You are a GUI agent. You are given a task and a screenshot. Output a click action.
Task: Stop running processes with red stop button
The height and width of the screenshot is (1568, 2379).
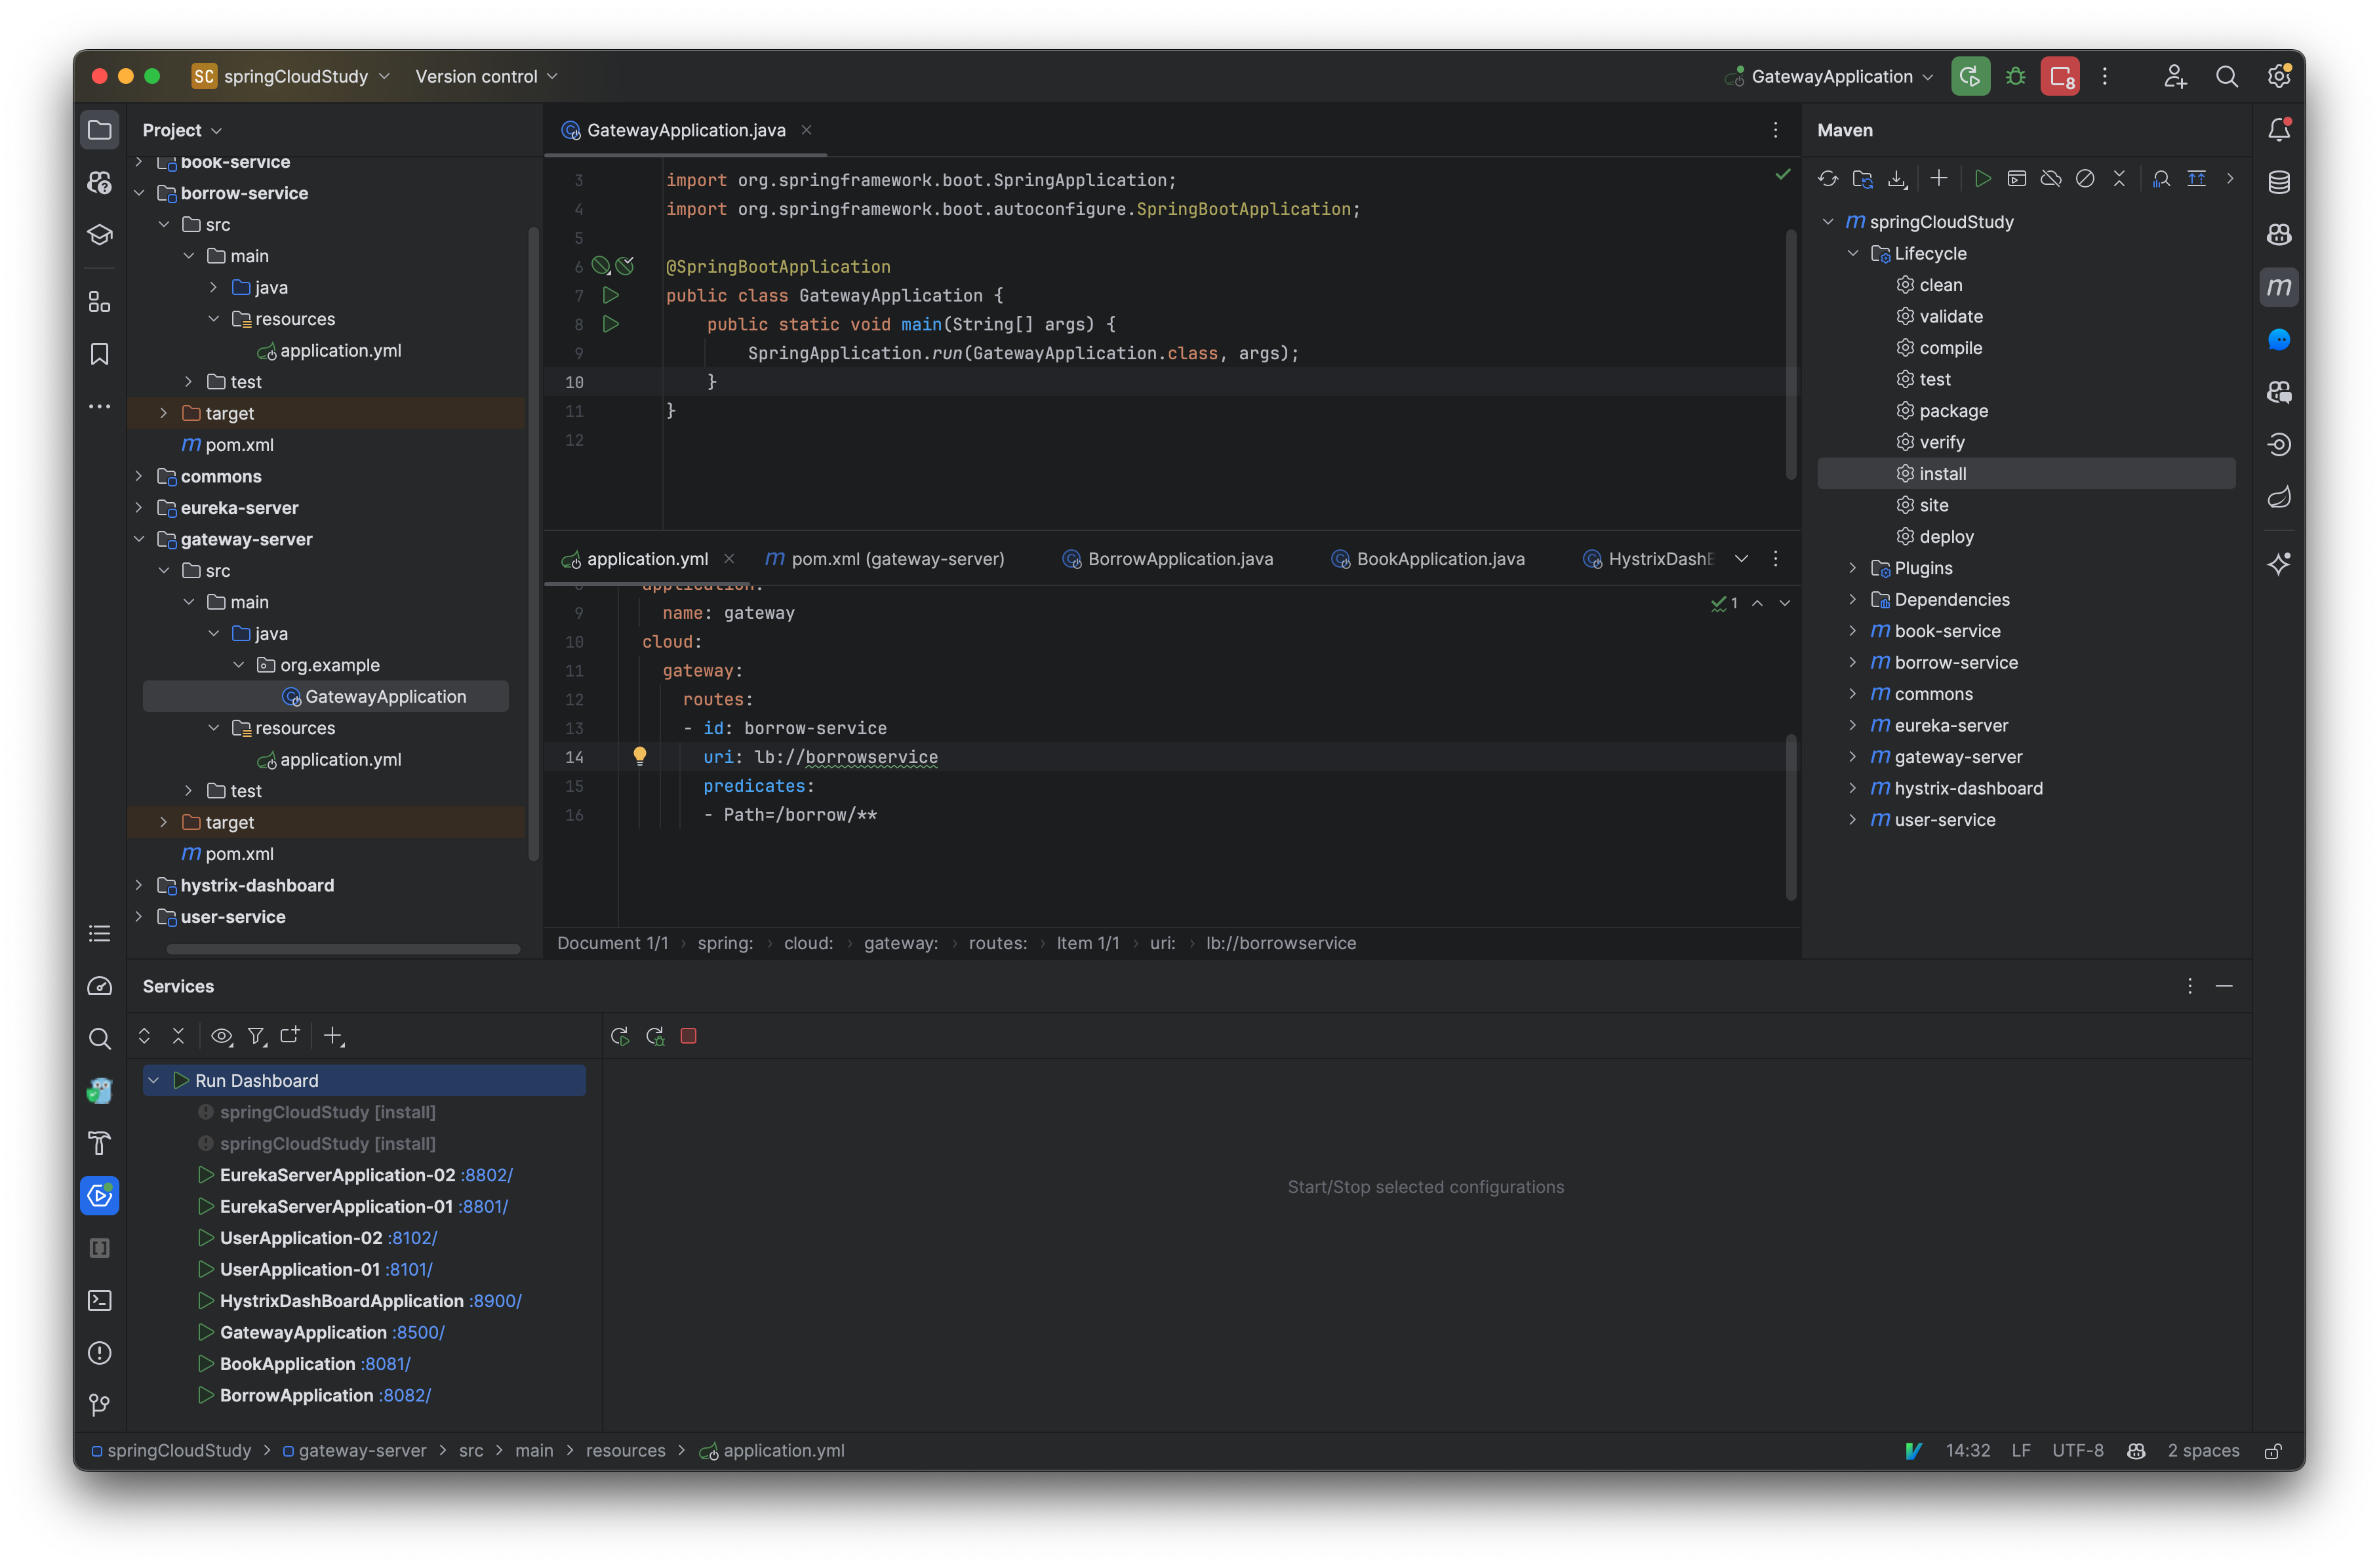point(2060,77)
